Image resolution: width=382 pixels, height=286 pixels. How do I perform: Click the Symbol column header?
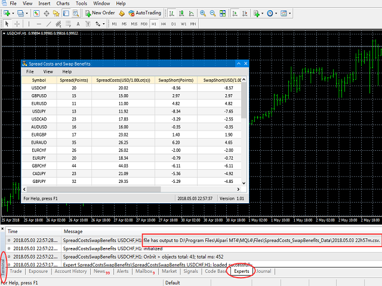(39, 80)
